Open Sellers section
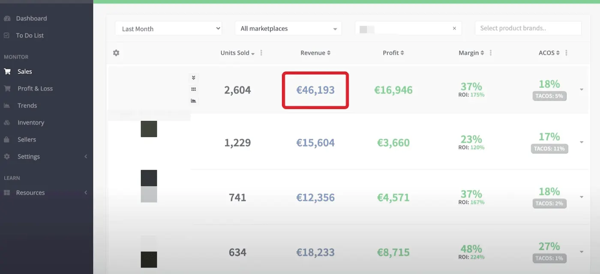 point(27,140)
